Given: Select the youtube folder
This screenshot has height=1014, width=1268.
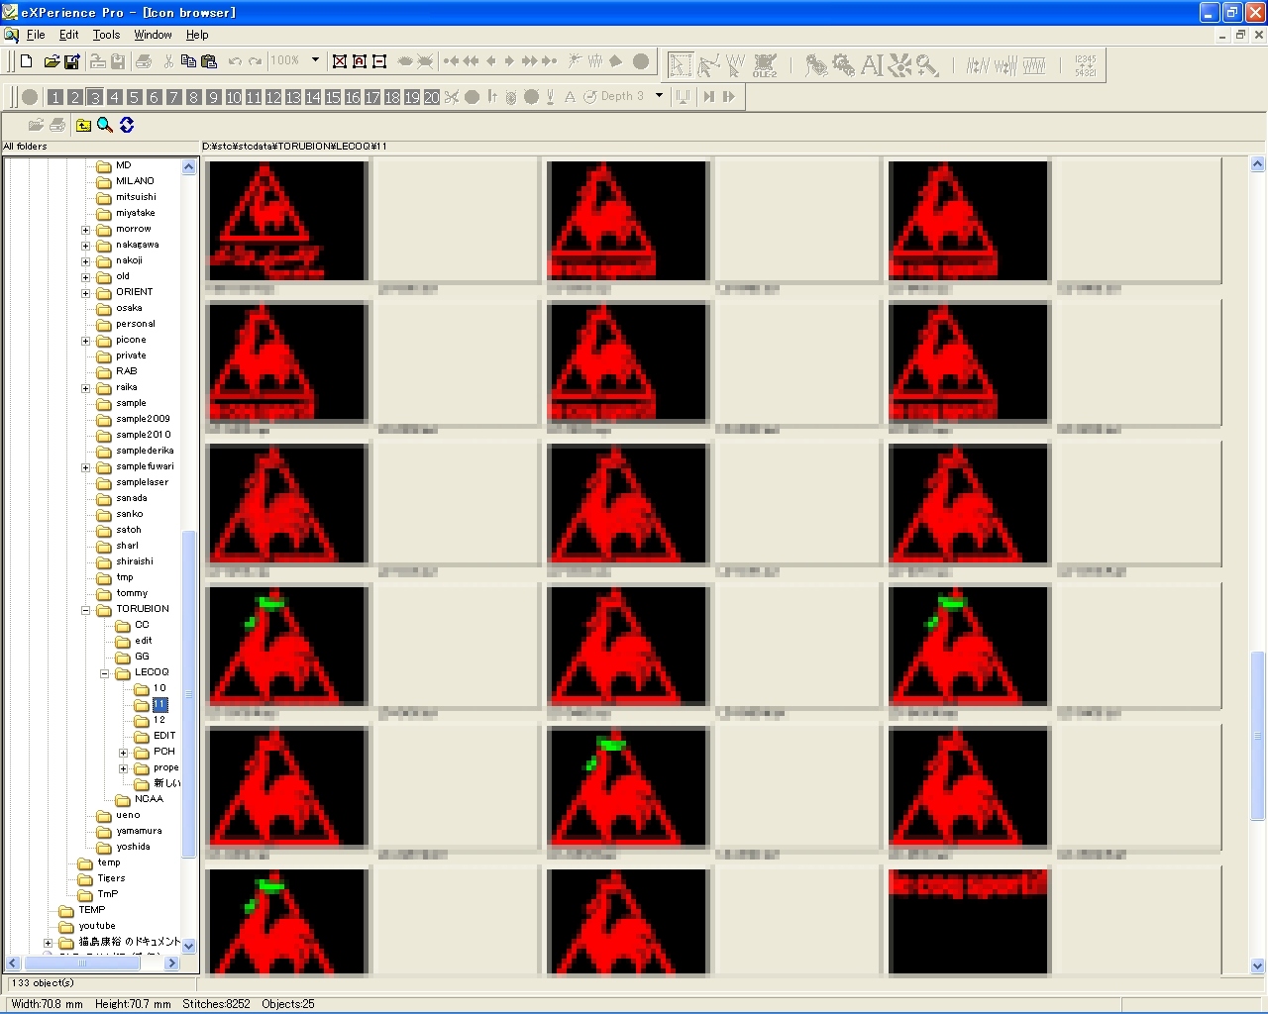Looking at the screenshot, I should tap(97, 926).
